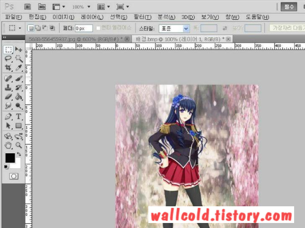This screenshot has height=228, width=305.
Task: Select the Move tool
Action: 19,49
